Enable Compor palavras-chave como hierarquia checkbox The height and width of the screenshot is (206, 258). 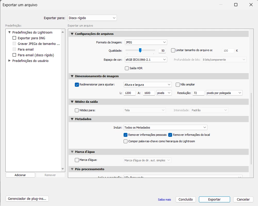pos(125,141)
